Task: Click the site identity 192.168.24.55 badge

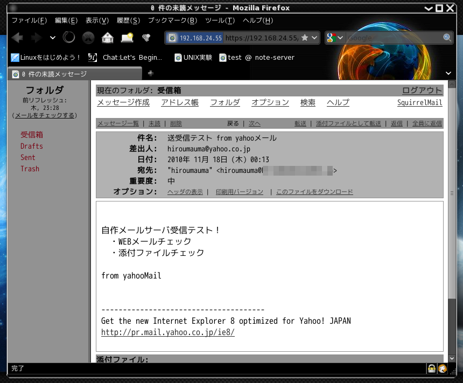Action: 195,38
